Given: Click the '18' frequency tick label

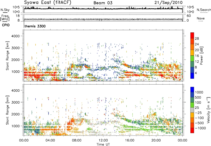Looking at the screenshot, I should click(x=18, y=16).
